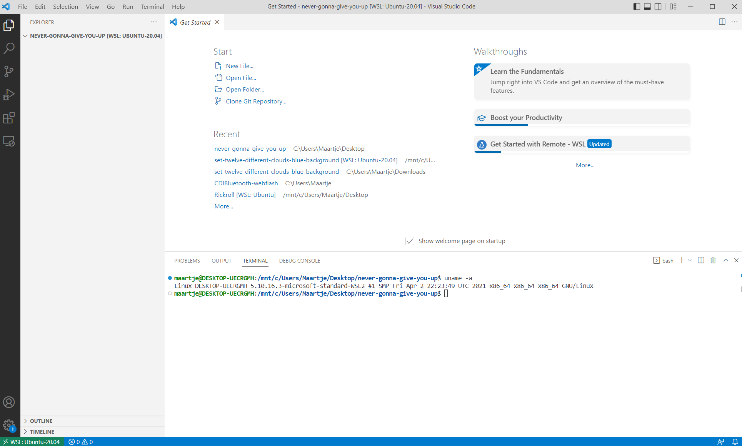Click the Split Terminal button

[701, 260]
